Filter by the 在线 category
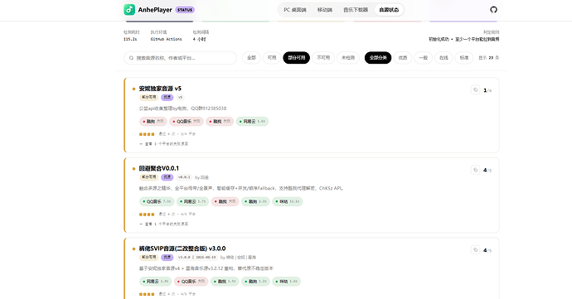572x299 pixels. coord(444,58)
